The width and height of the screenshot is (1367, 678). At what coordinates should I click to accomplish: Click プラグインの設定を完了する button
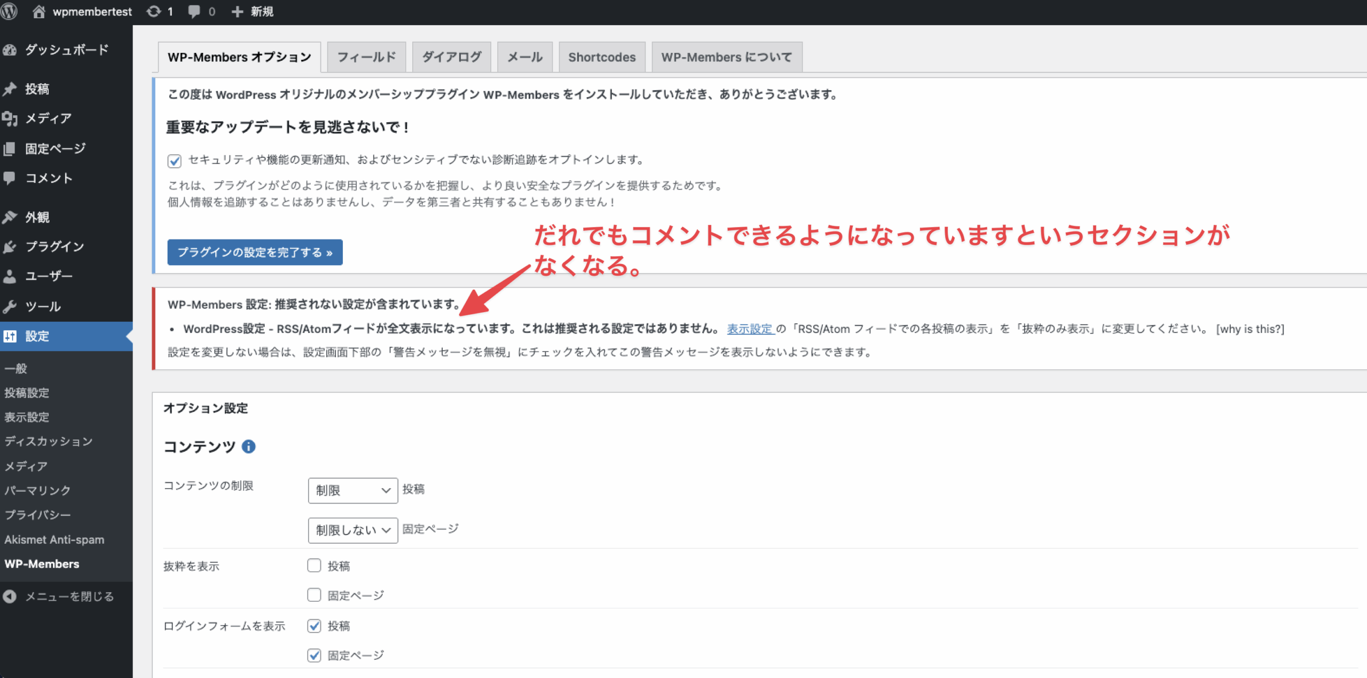pos(255,252)
